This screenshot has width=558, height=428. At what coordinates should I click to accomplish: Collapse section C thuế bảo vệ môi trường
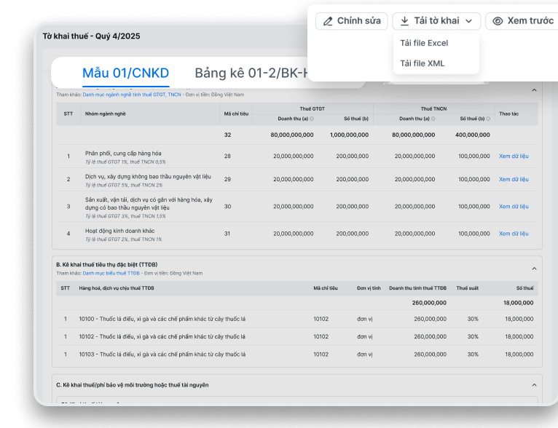click(x=533, y=384)
